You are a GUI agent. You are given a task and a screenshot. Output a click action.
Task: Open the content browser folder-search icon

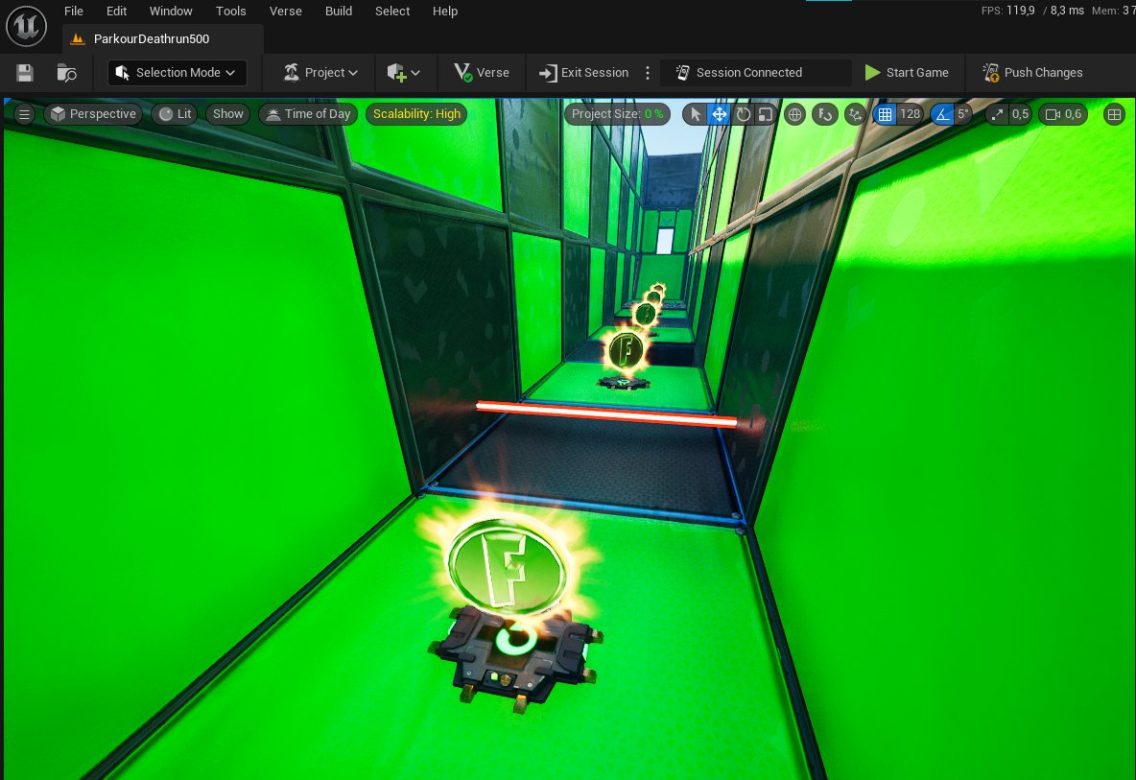coord(66,72)
